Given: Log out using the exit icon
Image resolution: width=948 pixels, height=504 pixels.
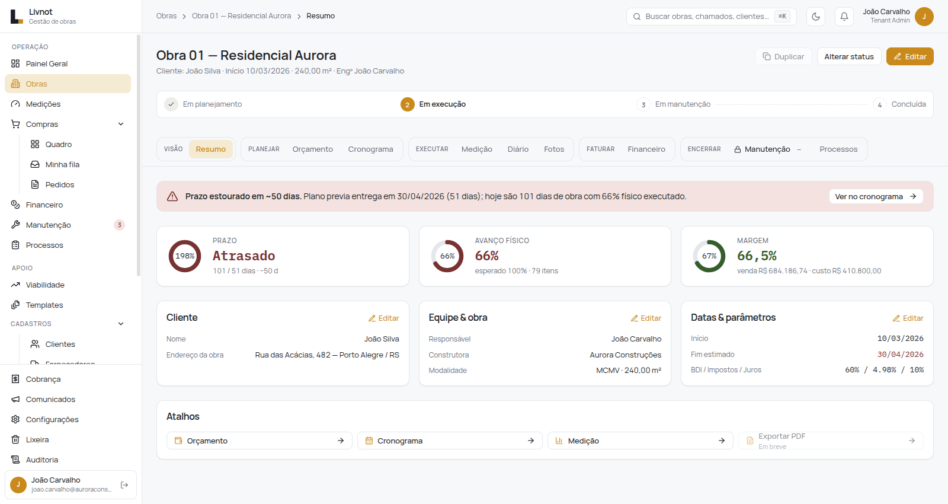Looking at the screenshot, I should (124, 485).
